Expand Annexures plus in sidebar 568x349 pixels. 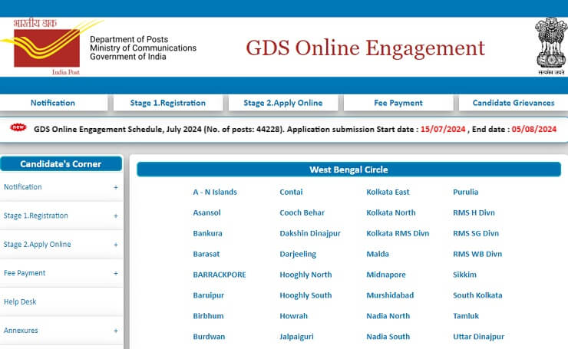coord(116,331)
